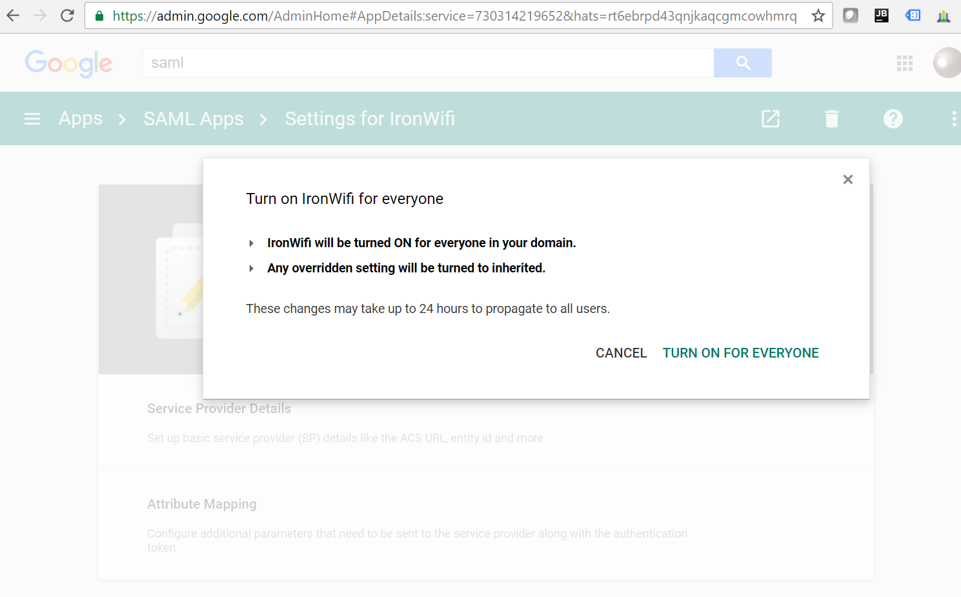
Task: Open the JB browser extension
Action: (x=881, y=15)
